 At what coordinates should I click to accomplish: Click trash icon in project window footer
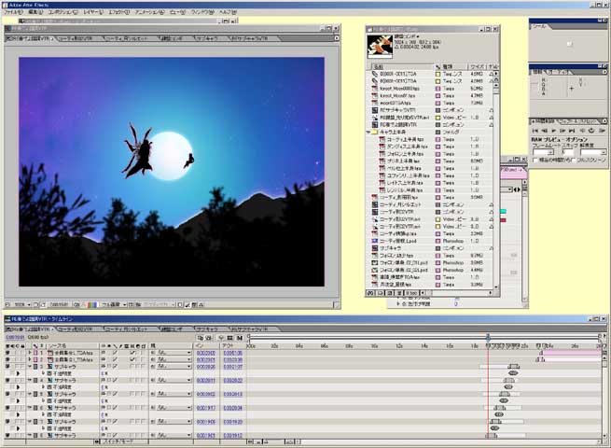point(398,293)
